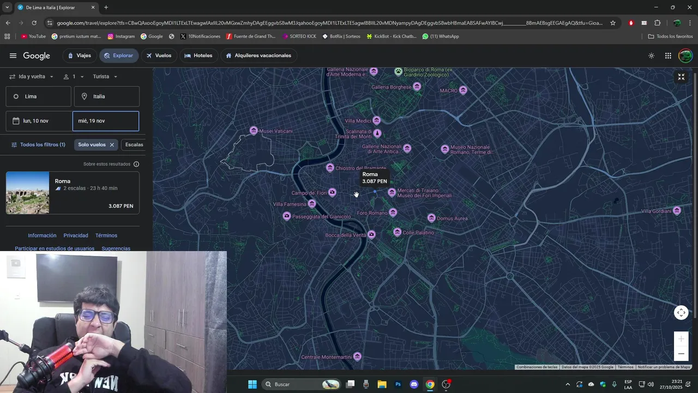698x393 pixels.
Task: Open the Viajes tab
Action: (x=80, y=56)
